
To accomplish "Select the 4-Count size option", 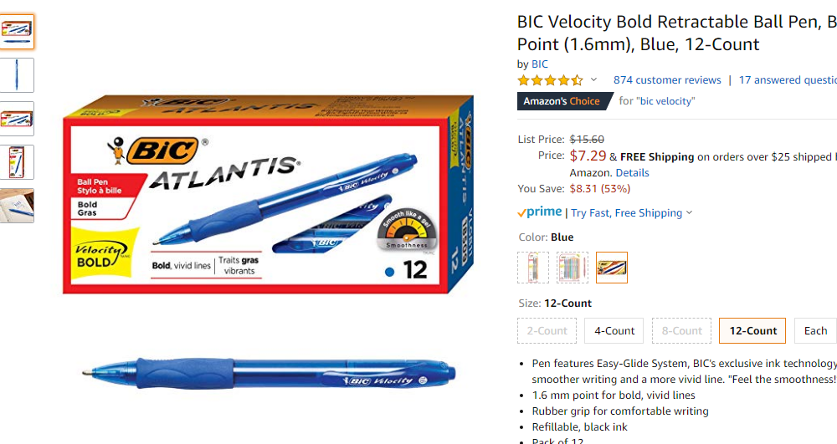I will point(614,330).
